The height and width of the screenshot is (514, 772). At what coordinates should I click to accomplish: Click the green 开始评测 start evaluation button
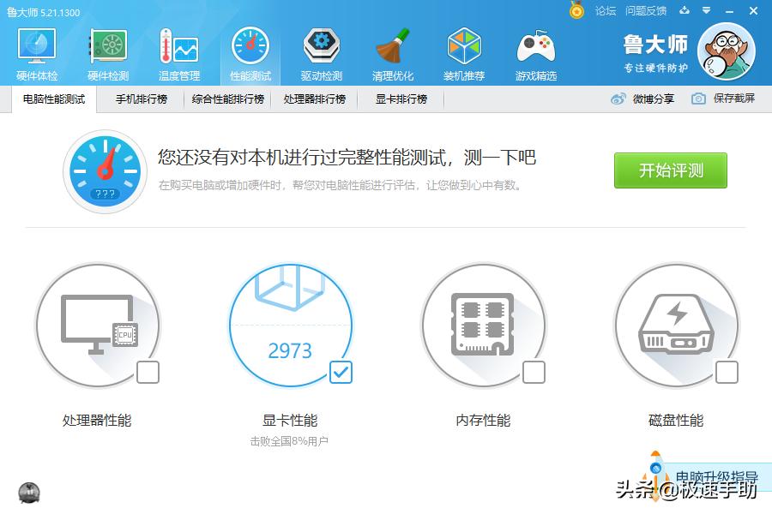point(670,170)
